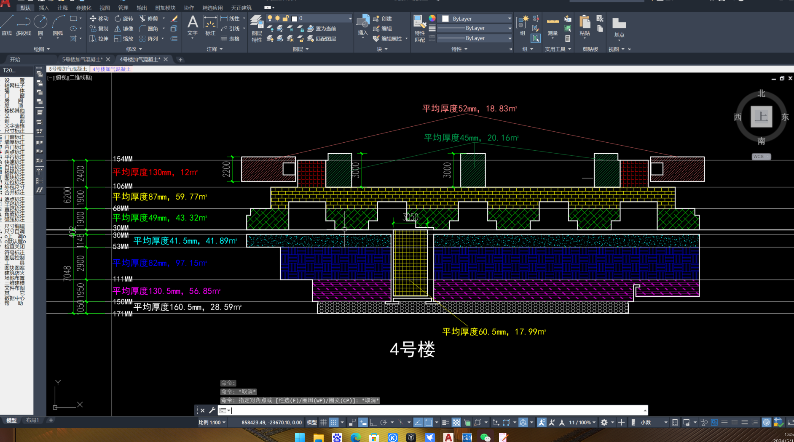Viewport: 794px width, 442px height.
Task: Click the 基点 base point view icon
Action: click(619, 28)
